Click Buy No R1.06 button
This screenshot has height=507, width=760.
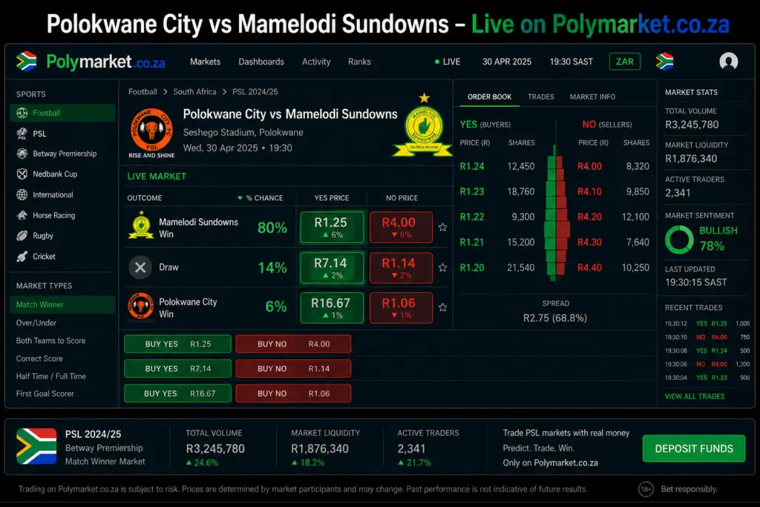pyautogui.click(x=293, y=393)
